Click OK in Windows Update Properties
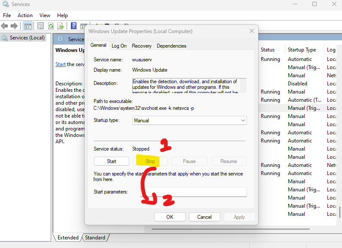 (x=170, y=217)
